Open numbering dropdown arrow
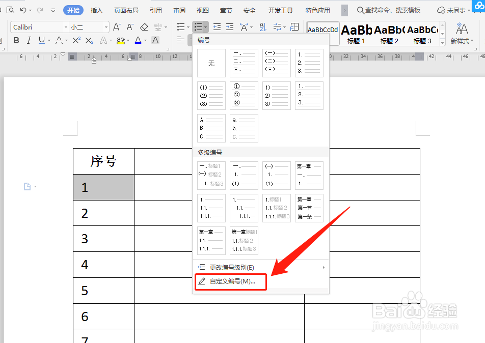 coord(206,27)
